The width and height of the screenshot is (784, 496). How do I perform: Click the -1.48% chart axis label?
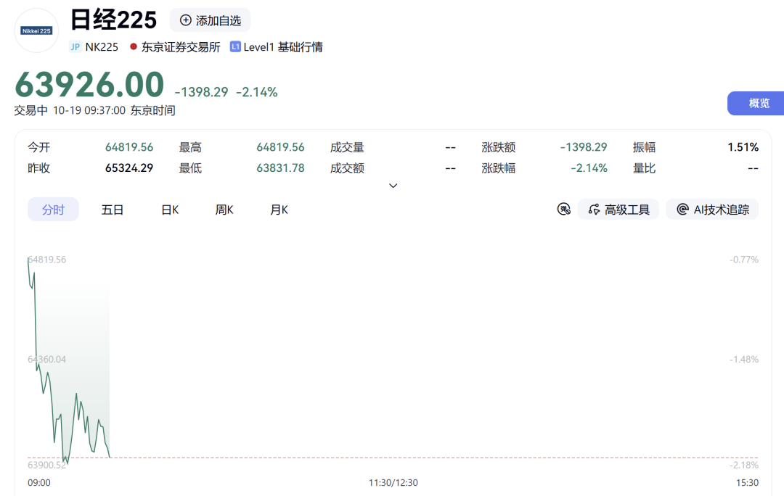coord(744,360)
